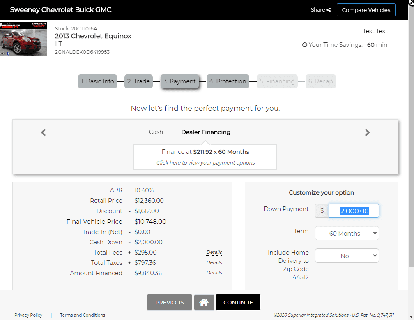Click to view your payment options

[205, 162]
